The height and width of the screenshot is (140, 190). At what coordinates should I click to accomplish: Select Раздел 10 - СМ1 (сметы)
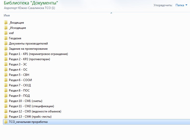pos(26,101)
